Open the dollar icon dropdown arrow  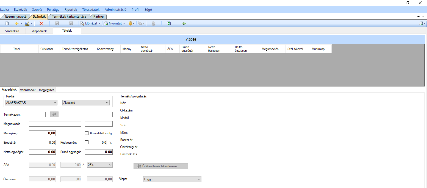pos(134,24)
